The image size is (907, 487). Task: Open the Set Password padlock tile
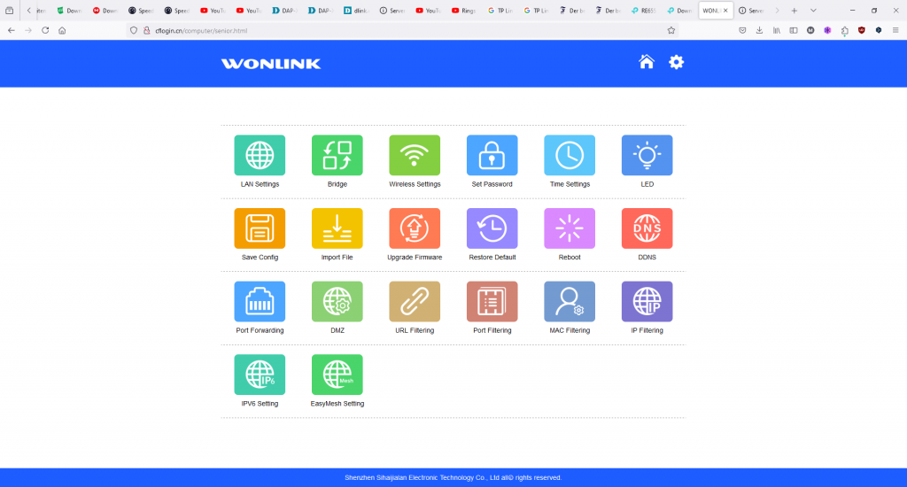click(x=492, y=155)
